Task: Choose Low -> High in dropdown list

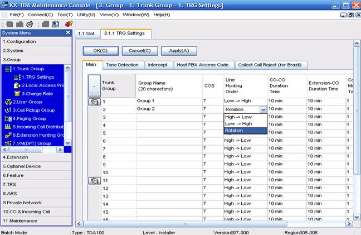Action: [x=245, y=123]
